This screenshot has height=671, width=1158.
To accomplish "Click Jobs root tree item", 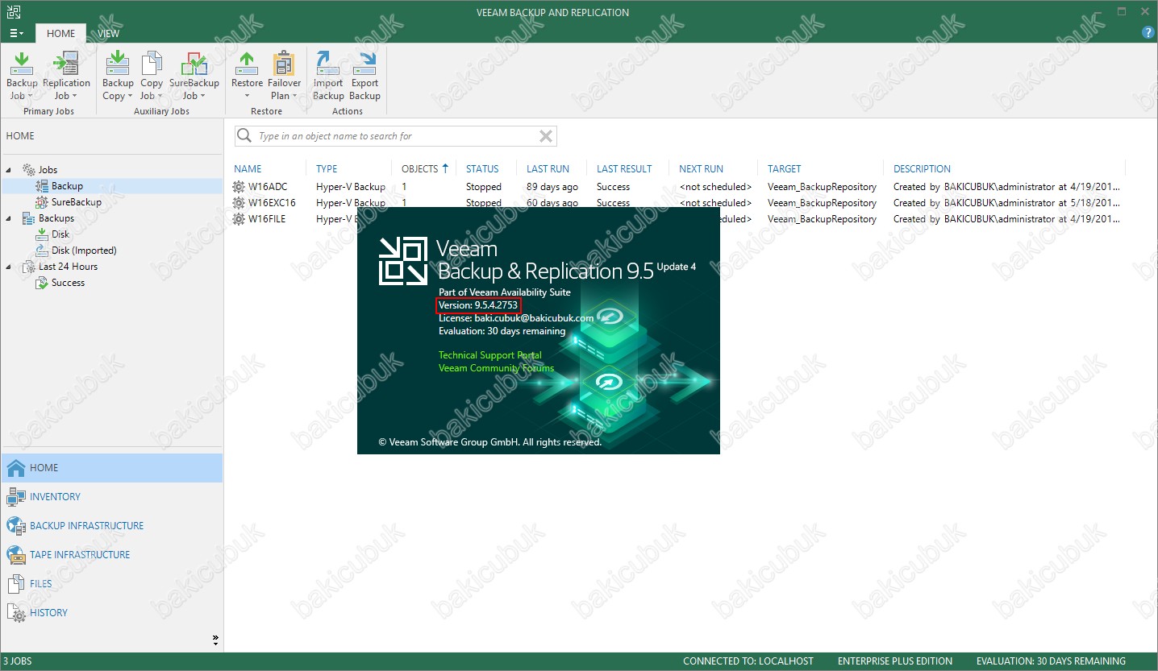I will tap(48, 170).
